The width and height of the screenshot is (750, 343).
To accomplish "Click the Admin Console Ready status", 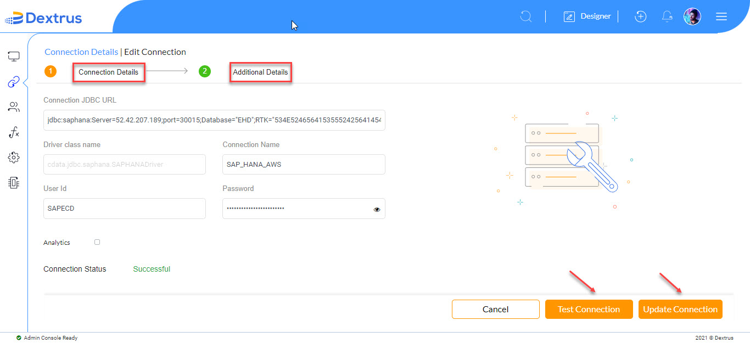I will tap(51, 338).
